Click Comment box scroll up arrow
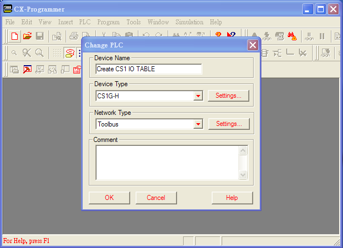This screenshot has width=343, height=248. 243,150
